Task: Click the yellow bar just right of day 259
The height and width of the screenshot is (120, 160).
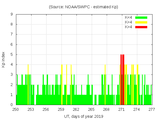Action: pyautogui.click(x=62, y=84)
